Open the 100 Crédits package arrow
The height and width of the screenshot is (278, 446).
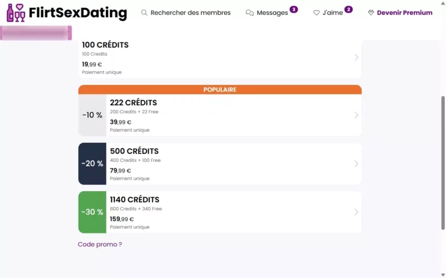[356, 57]
